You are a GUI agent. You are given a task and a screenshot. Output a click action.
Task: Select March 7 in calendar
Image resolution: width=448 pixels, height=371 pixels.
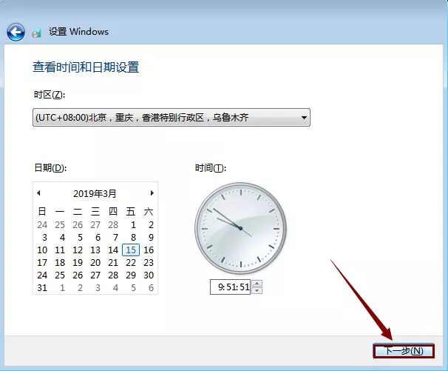point(115,237)
